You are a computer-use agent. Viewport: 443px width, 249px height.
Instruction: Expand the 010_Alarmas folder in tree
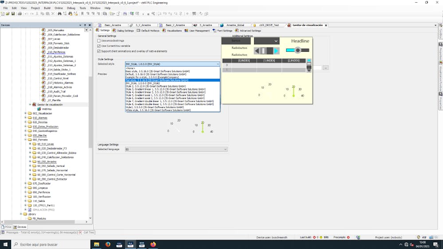[x=26, y=118]
